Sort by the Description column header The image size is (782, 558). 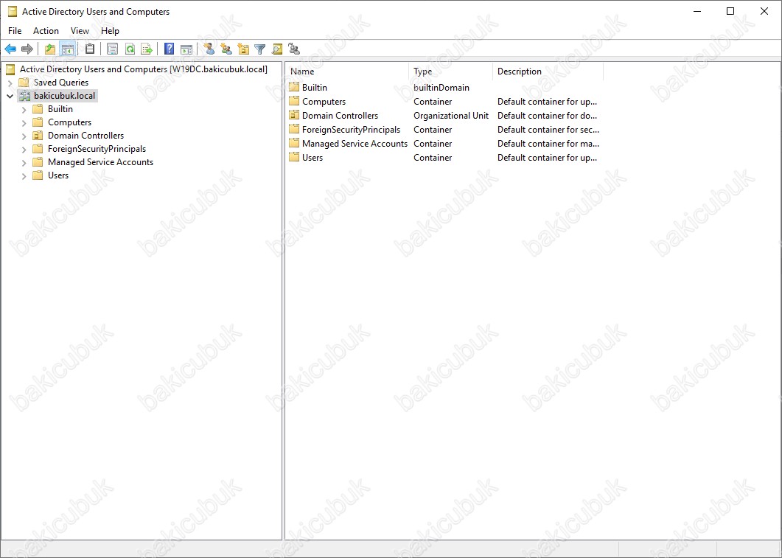[548, 72]
